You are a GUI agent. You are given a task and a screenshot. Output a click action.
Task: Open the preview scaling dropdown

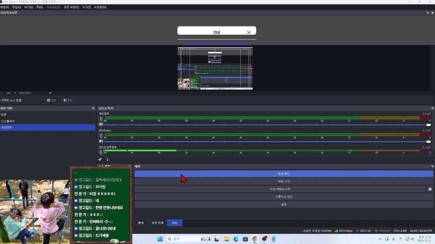[50, 93]
